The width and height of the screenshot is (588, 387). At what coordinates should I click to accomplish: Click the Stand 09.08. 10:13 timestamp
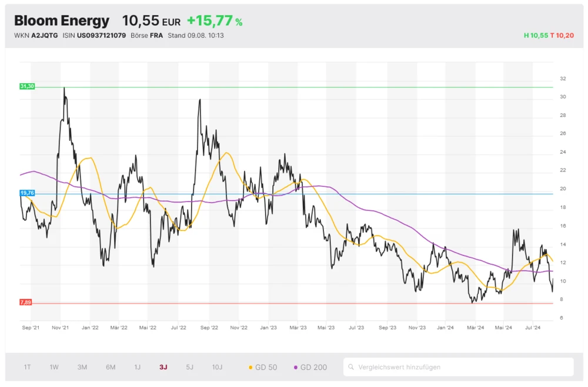tap(196, 36)
